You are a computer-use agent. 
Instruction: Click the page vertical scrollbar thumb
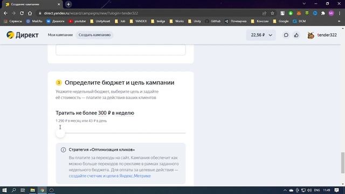343,163
